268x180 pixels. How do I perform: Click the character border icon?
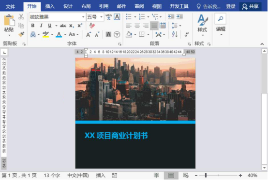click(117, 17)
